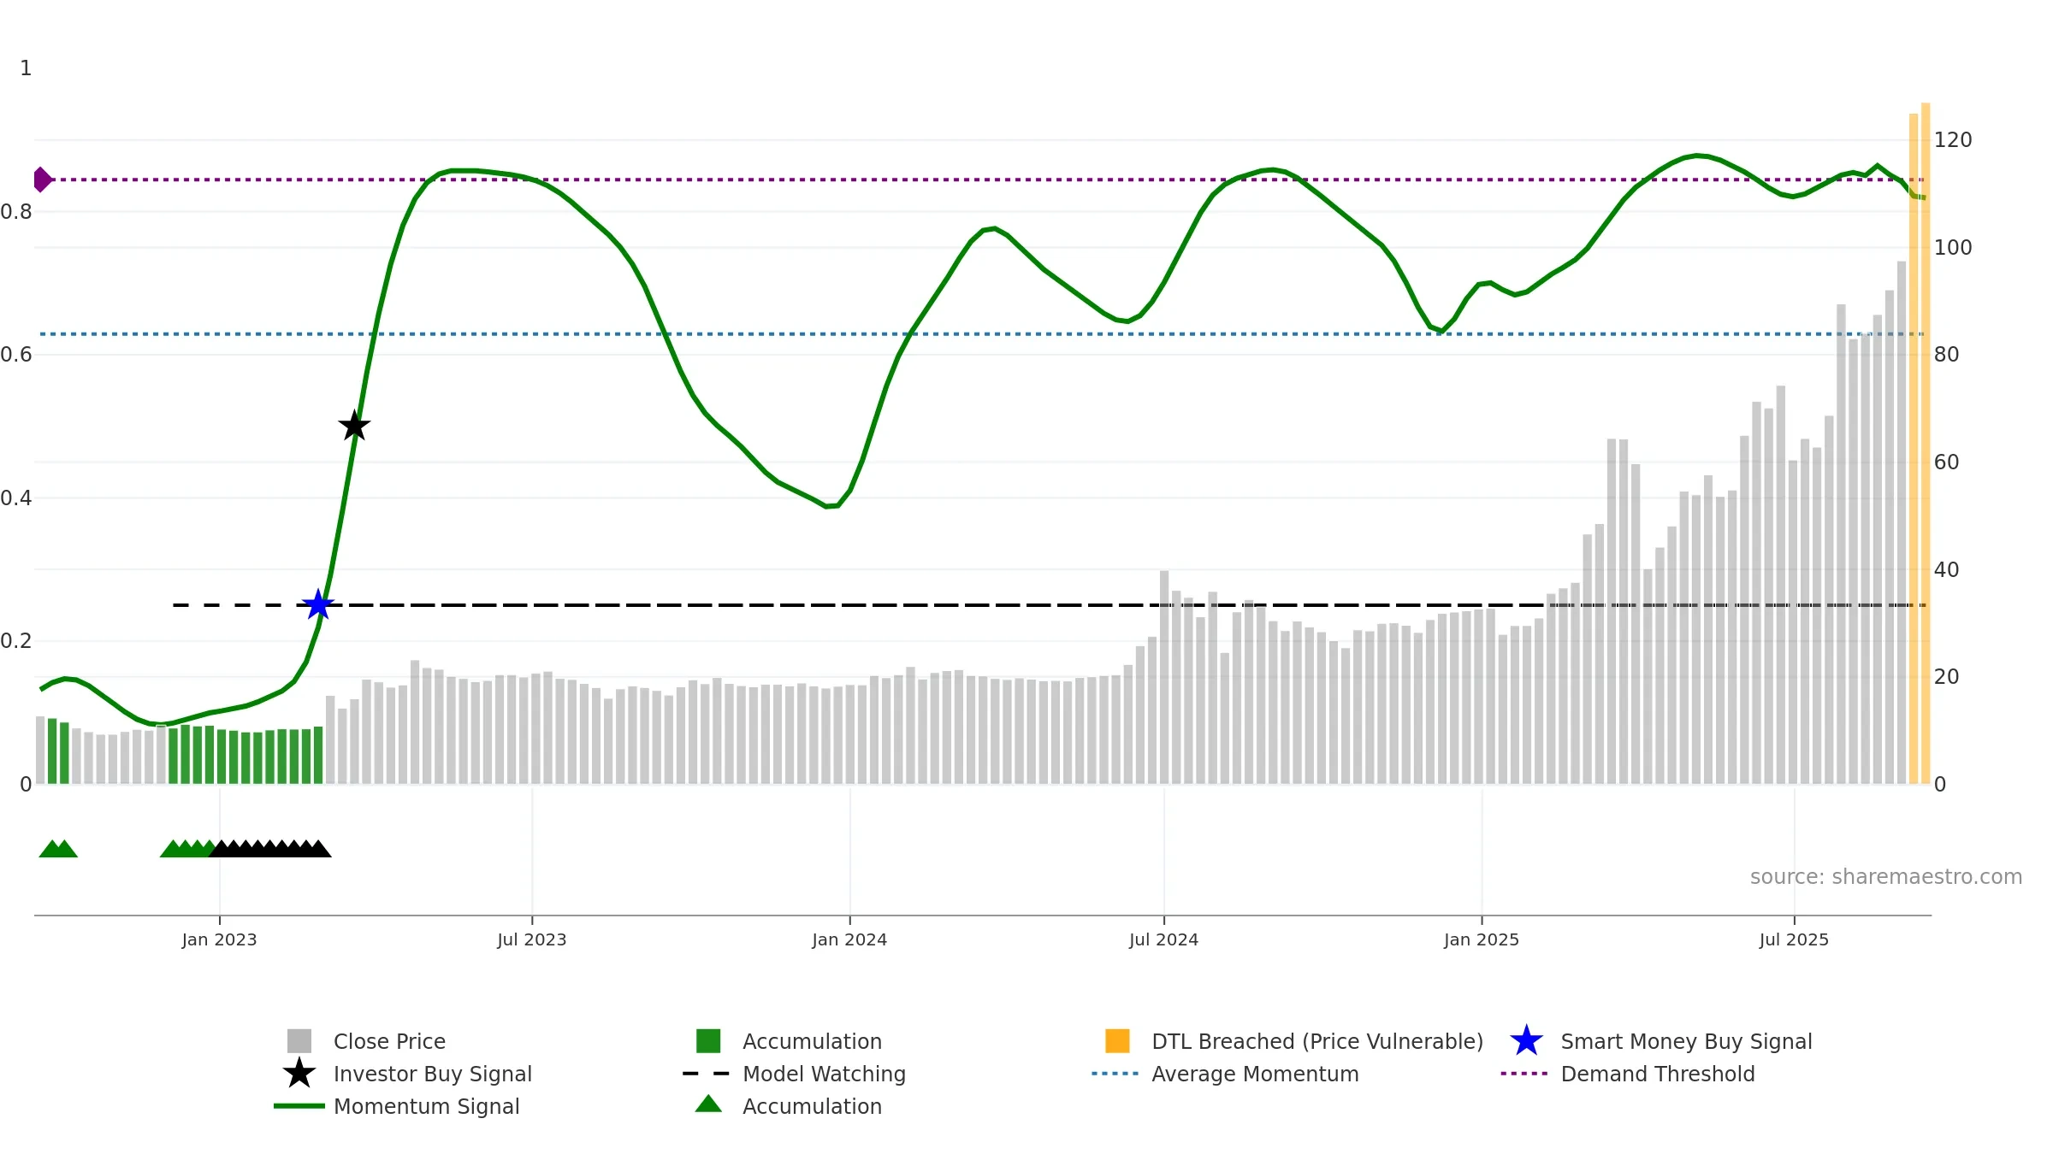The height and width of the screenshot is (1154, 2053).
Task: Click the orange DTL Breached bar at the chart's right end
Action: point(1926,443)
